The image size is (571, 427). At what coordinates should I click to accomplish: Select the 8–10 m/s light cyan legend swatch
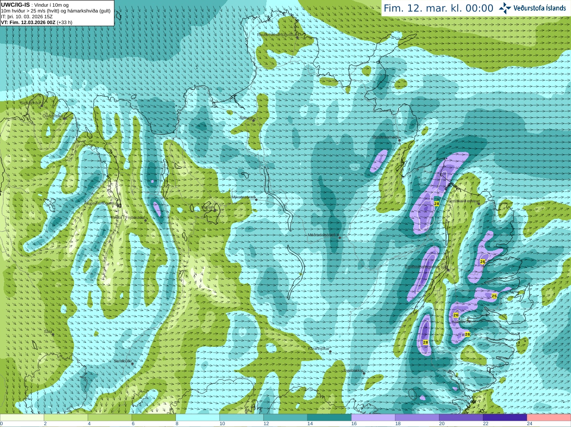point(198,417)
